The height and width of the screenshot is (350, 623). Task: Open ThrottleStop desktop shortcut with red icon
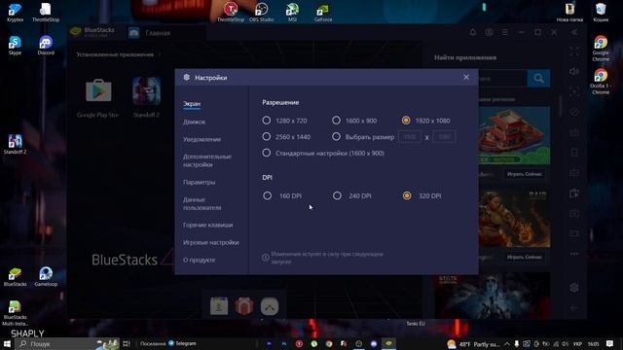(231, 12)
